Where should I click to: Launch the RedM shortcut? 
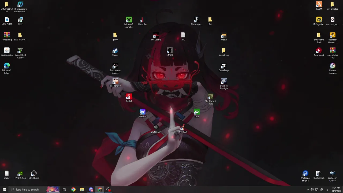(x=129, y=96)
